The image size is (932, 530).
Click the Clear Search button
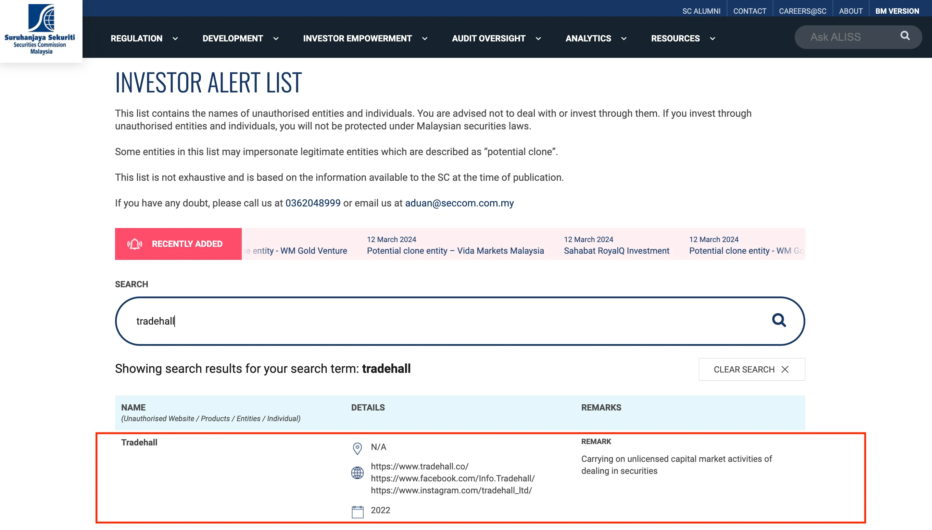[752, 369]
